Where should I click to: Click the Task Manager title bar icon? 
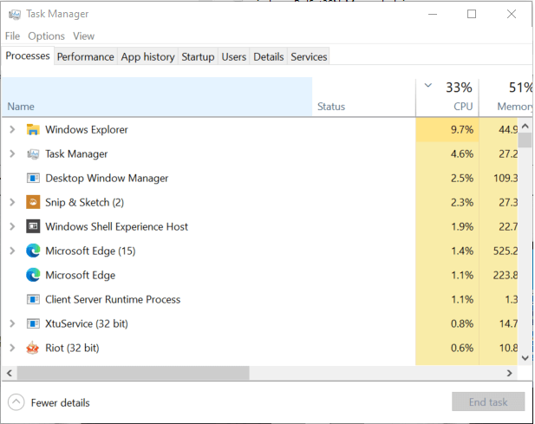coord(15,15)
